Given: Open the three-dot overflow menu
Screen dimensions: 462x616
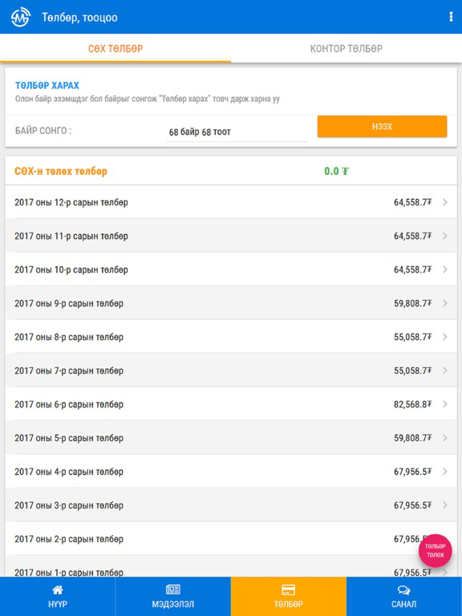Looking at the screenshot, I should coord(451,17).
